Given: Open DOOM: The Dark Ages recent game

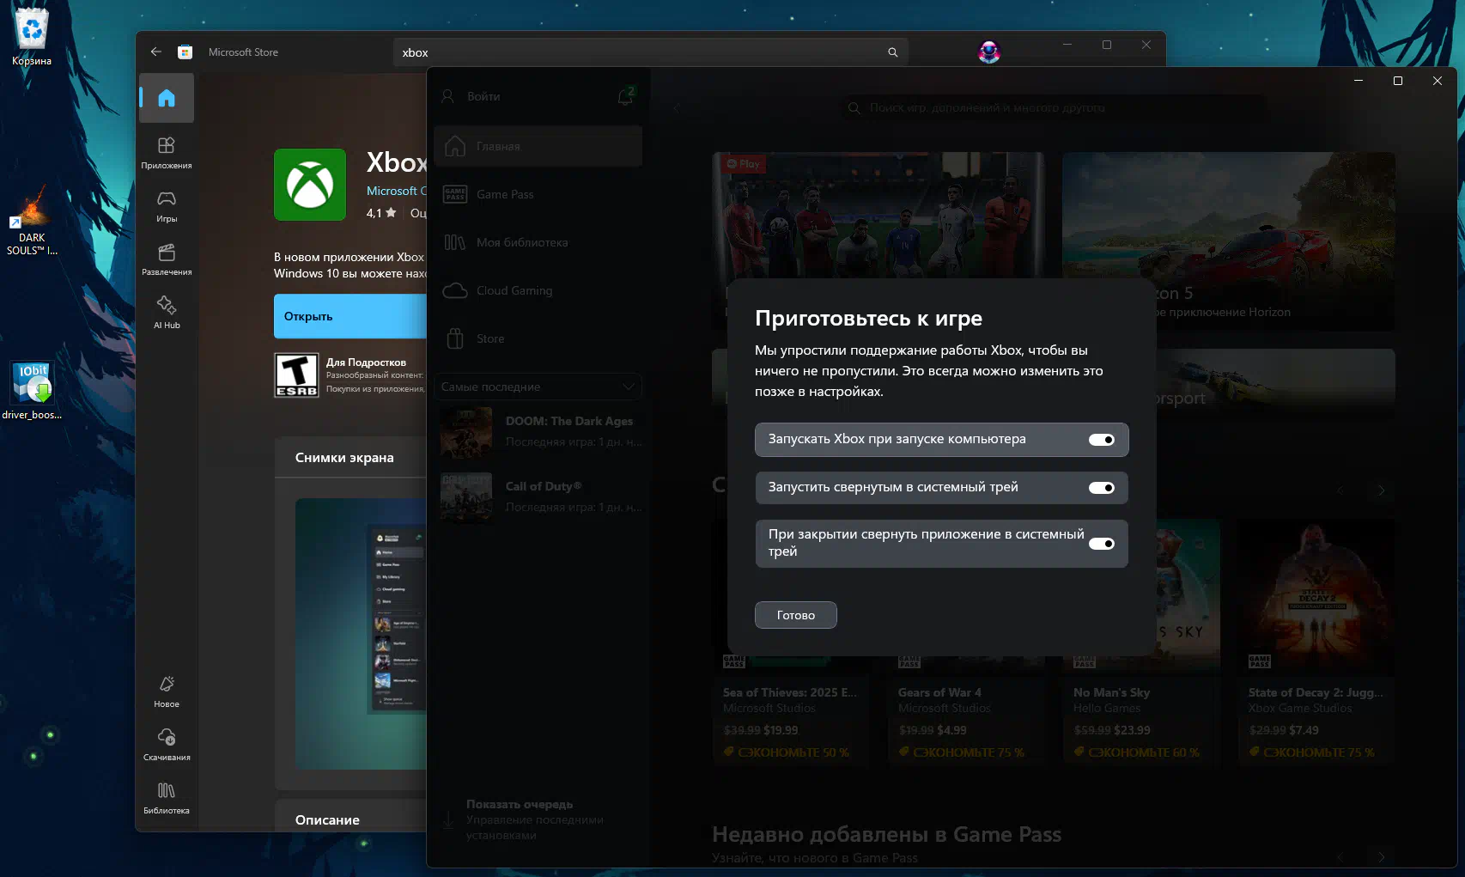Looking at the screenshot, I should [541, 432].
